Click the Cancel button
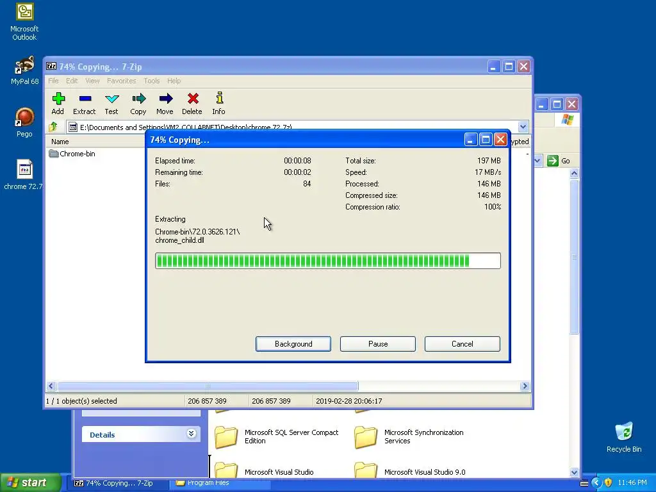 [463, 344]
